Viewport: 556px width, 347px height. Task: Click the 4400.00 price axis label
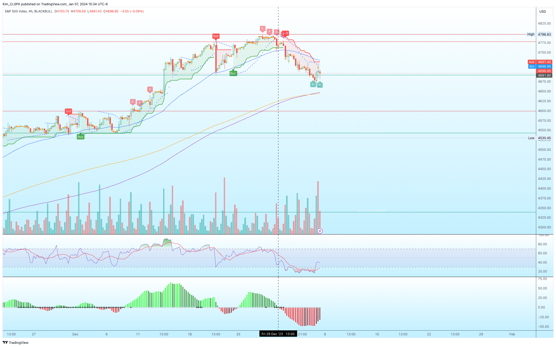pos(544,189)
